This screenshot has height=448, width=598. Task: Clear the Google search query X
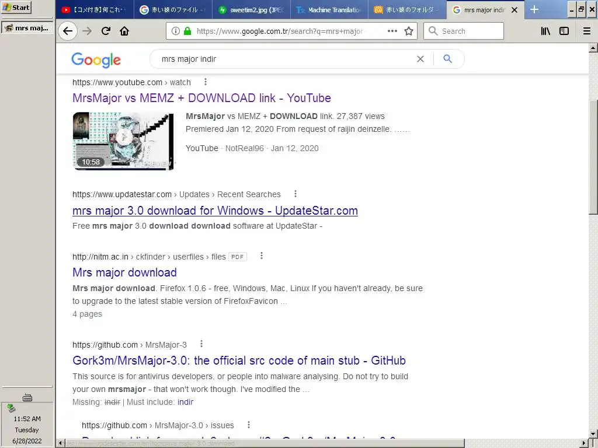coord(420,59)
